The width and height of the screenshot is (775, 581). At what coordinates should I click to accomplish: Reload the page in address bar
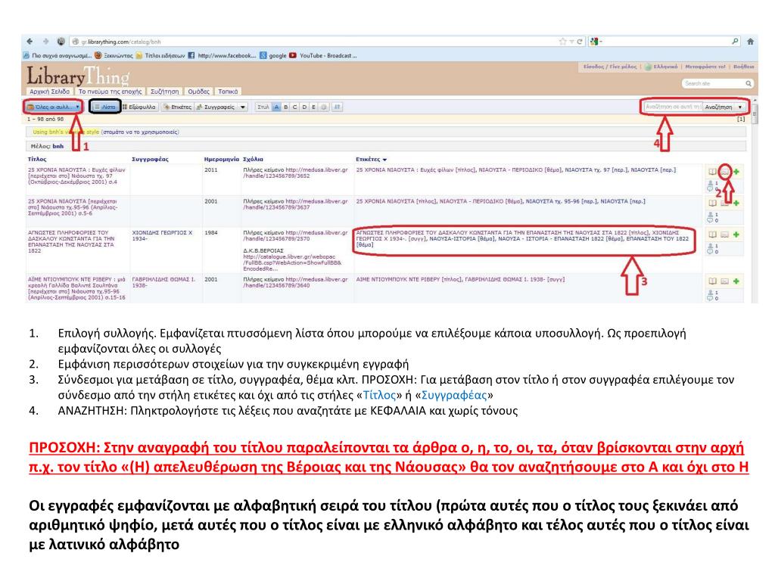579,42
